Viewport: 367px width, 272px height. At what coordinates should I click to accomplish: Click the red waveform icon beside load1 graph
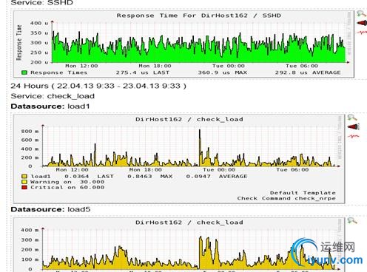(354, 136)
